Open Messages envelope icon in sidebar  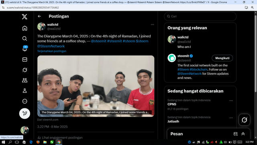tap(24, 60)
